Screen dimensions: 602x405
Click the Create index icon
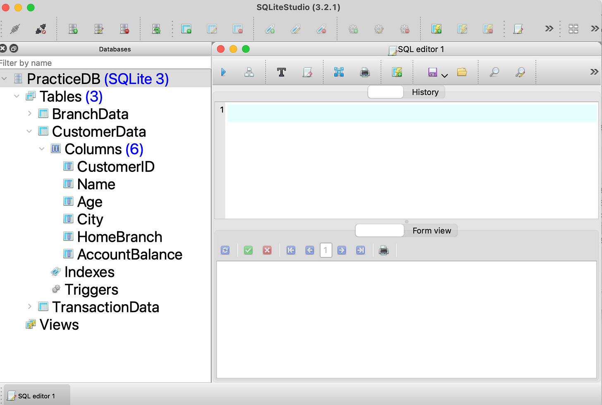(x=270, y=29)
